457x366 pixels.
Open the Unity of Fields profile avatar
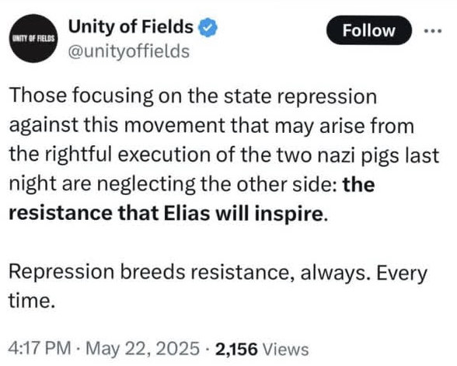(34, 38)
